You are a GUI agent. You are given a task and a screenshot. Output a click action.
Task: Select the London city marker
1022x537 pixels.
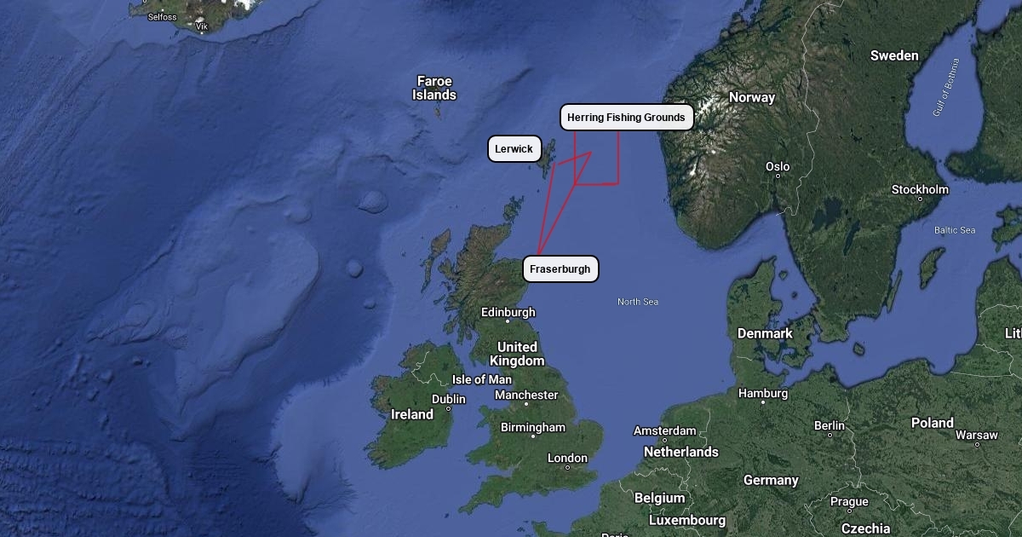click(567, 469)
